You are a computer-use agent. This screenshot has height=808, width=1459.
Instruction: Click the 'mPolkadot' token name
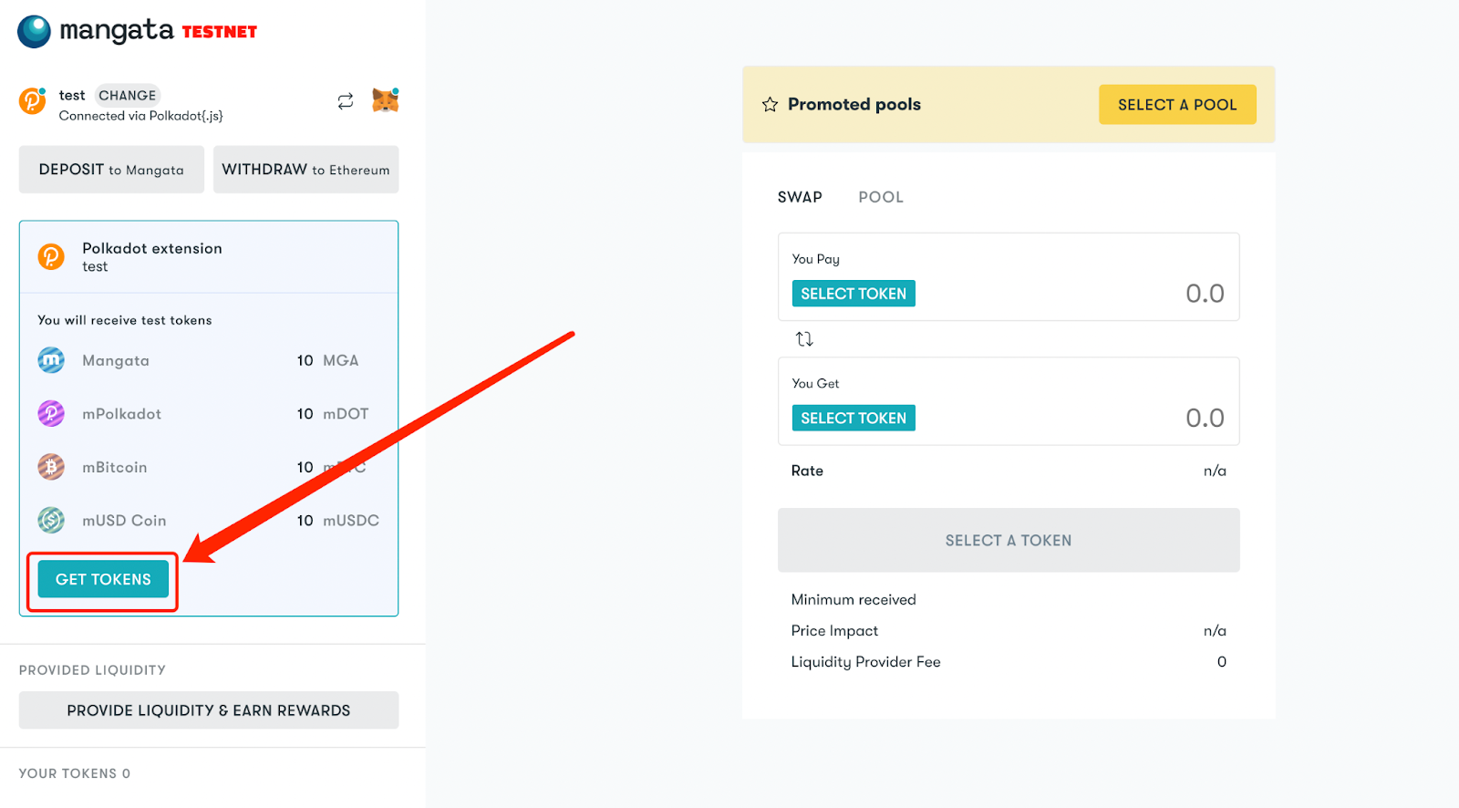coord(122,414)
